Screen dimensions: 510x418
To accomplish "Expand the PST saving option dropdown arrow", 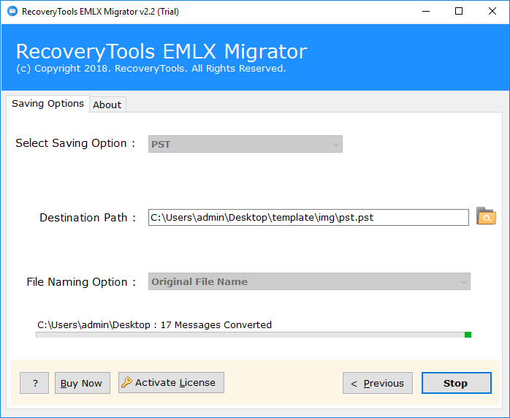I will [335, 144].
